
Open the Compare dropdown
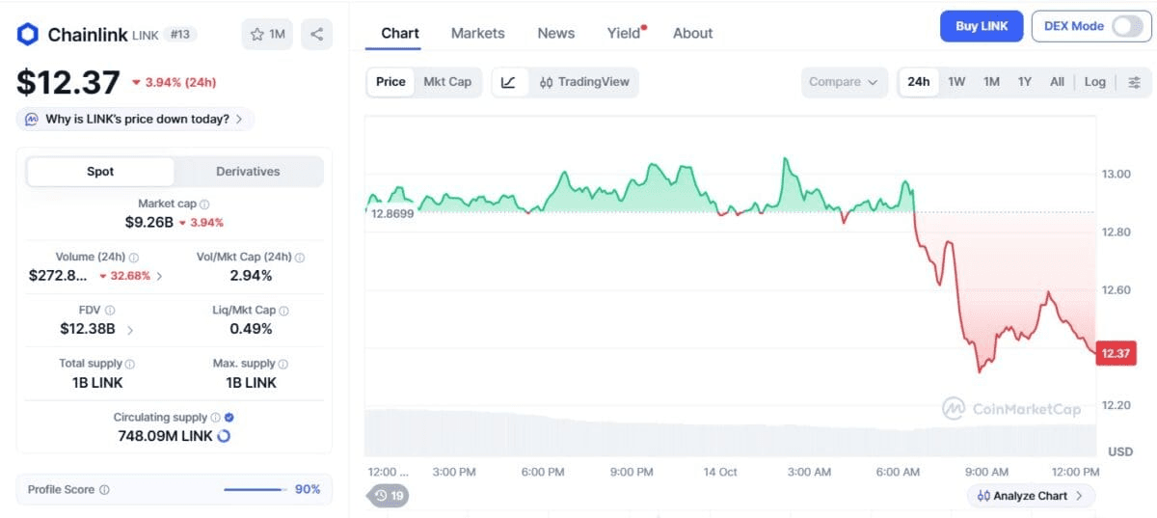pos(844,82)
